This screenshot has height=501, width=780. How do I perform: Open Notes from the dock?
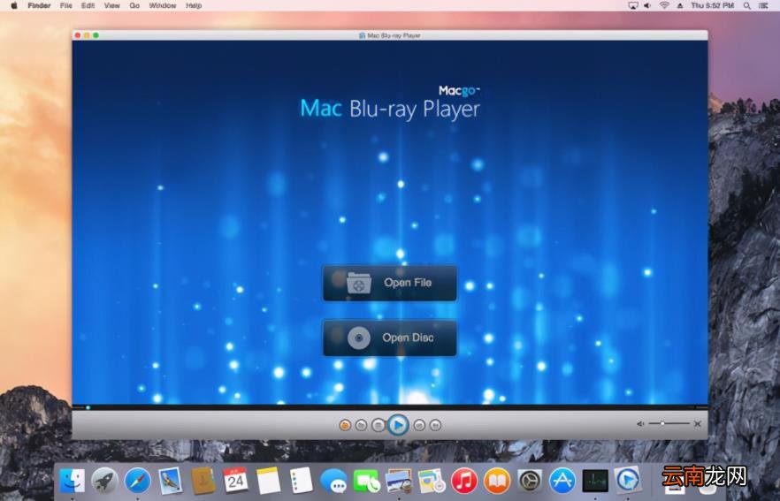[x=268, y=481]
